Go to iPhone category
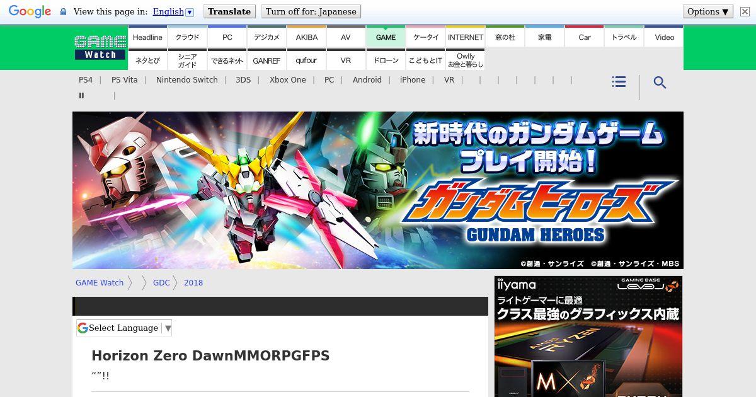The height and width of the screenshot is (397, 756). (x=413, y=80)
